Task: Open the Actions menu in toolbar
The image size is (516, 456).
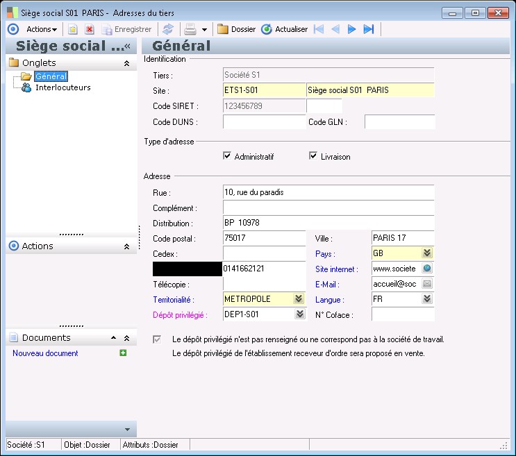Action: coord(42,29)
